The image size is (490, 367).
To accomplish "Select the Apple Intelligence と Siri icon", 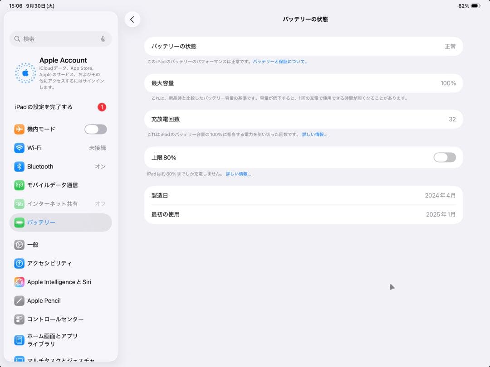I will [x=19, y=282].
